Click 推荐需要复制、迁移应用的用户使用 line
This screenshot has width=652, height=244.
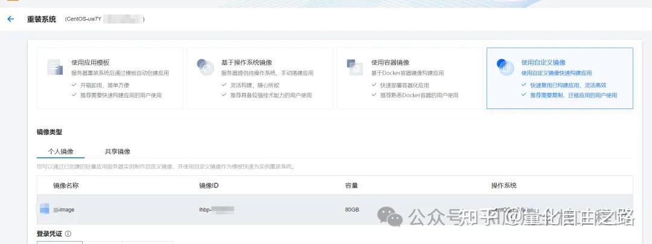[574, 95]
